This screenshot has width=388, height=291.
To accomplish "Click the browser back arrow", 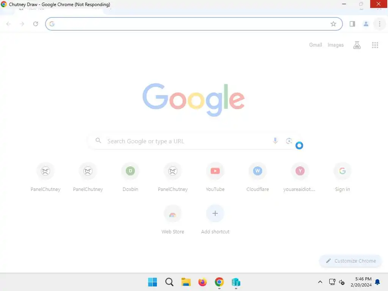I will click(x=9, y=24).
